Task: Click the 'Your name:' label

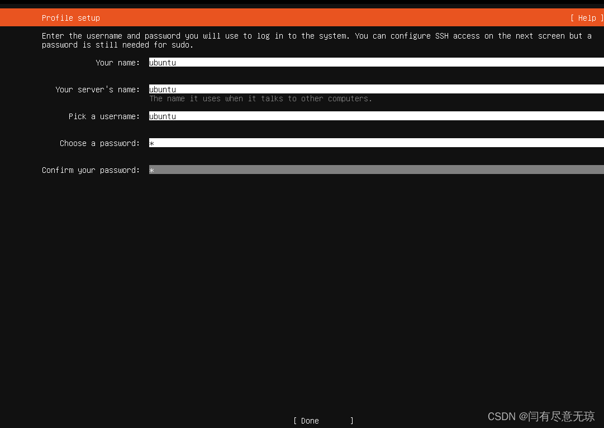Action: coord(117,63)
